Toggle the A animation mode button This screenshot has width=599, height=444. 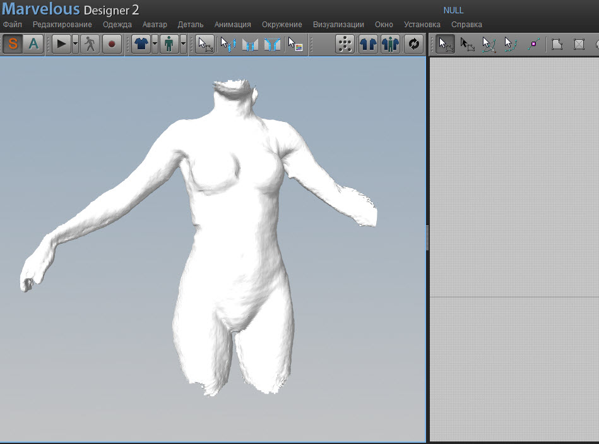click(33, 44)
